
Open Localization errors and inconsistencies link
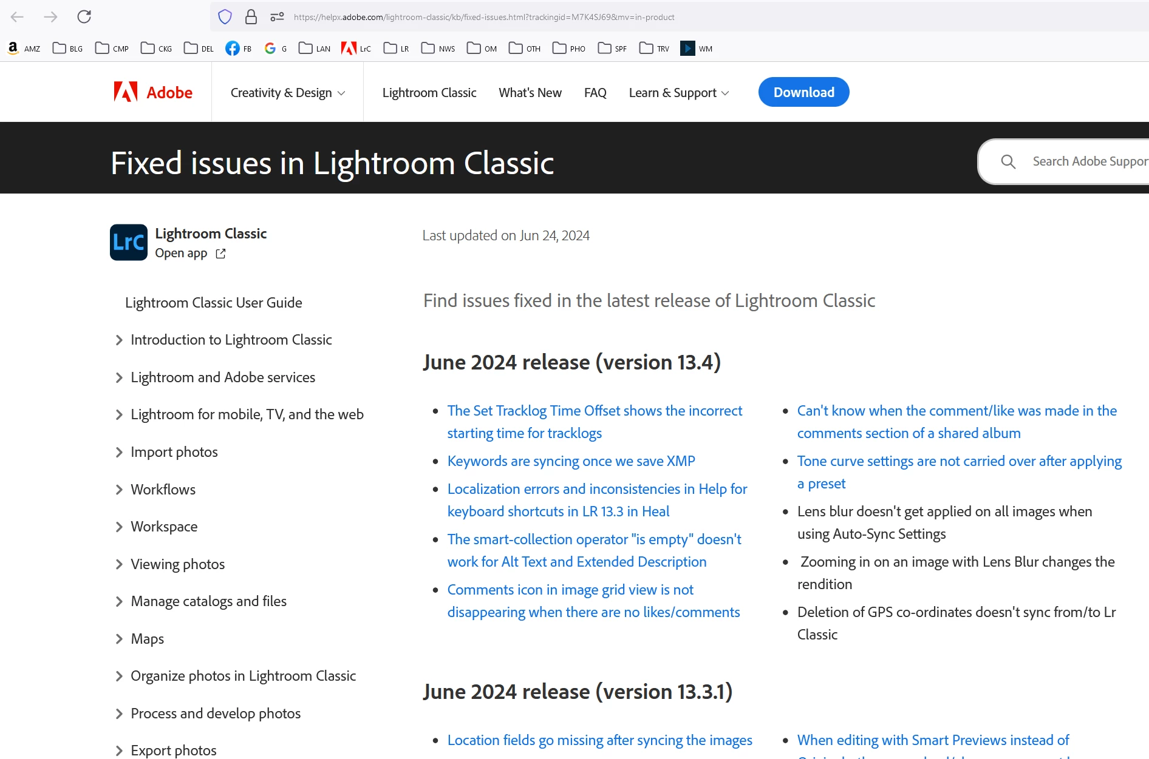[597, 500]
